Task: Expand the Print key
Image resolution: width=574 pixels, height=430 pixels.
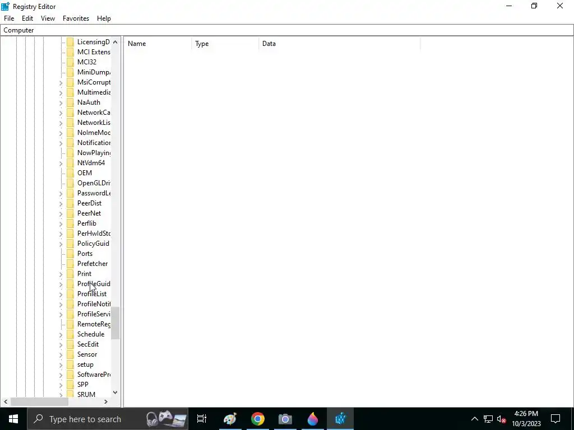Action: click(61, 274)
